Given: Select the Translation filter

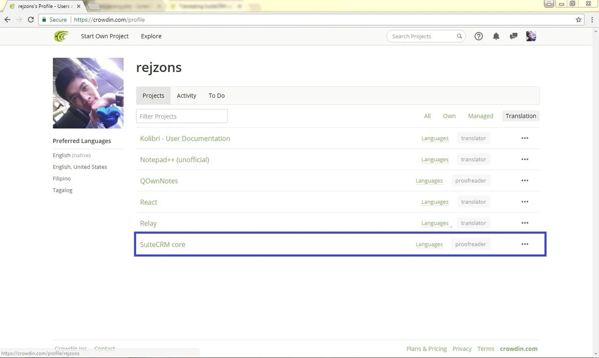Looking at the screenshot, I should tap(521, 116).
